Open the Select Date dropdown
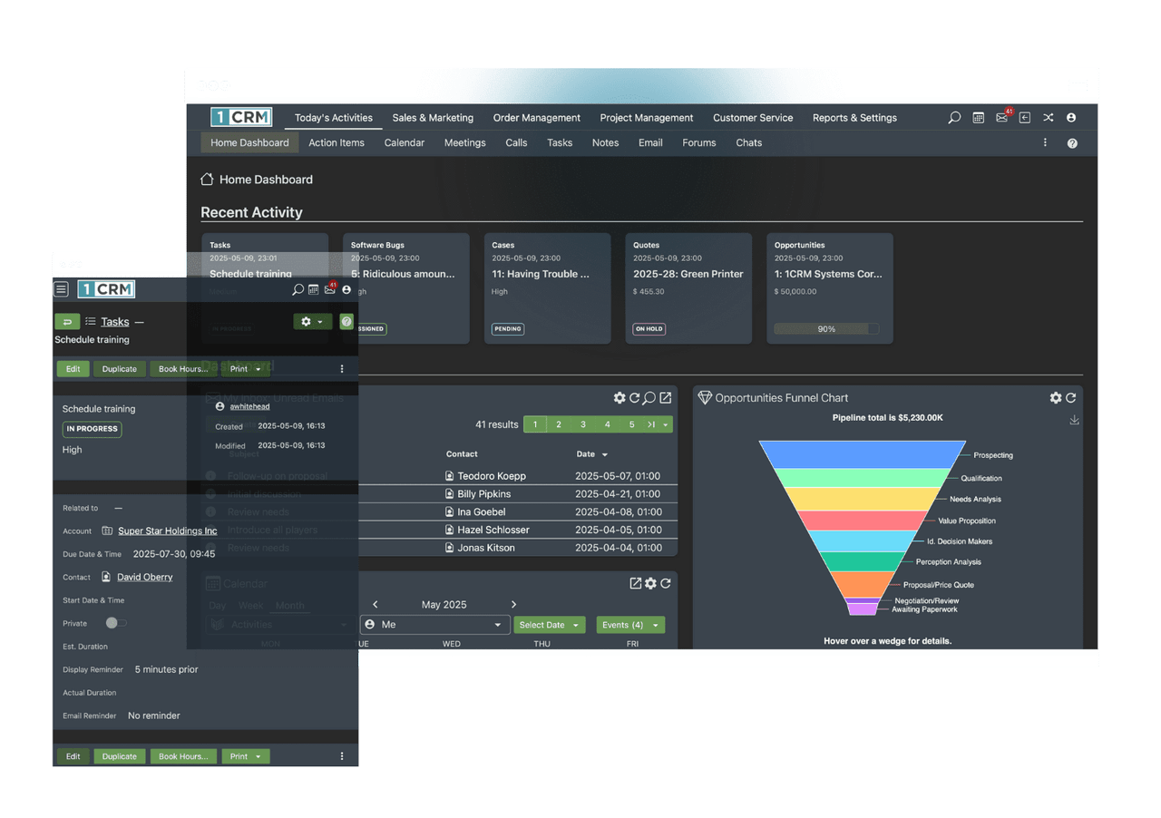 pos(550,625)
